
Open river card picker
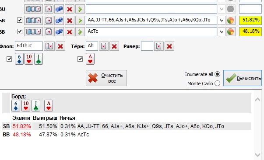159,46
